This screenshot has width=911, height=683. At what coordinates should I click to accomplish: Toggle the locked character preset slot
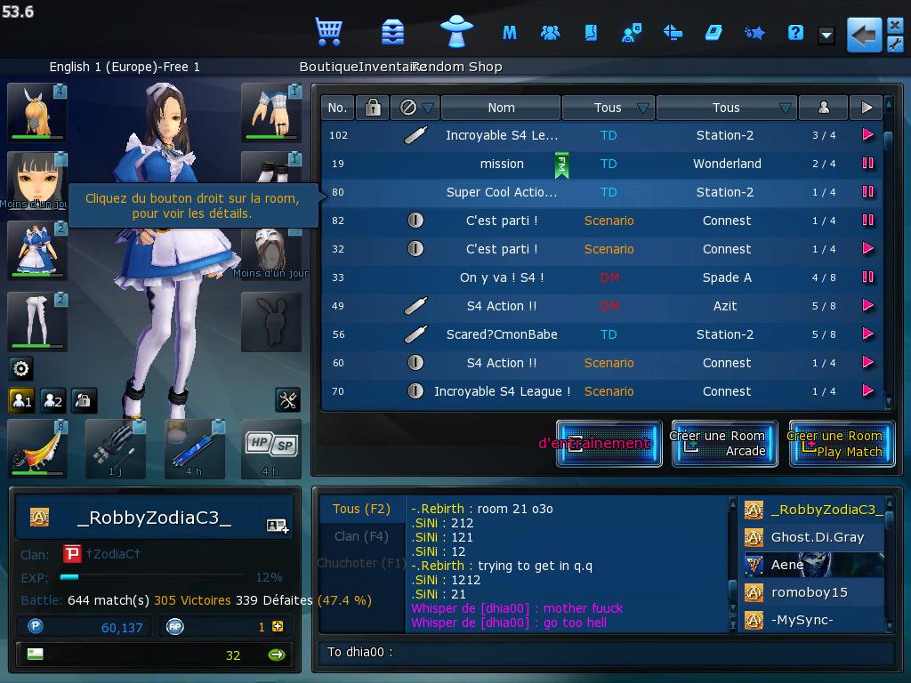point(84,400)
